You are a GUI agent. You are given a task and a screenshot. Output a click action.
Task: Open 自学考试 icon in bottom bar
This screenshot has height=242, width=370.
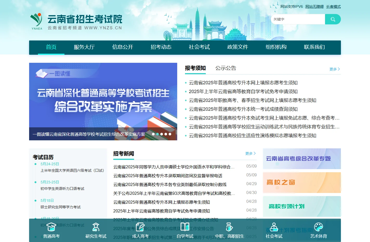[x=185, y=230]
